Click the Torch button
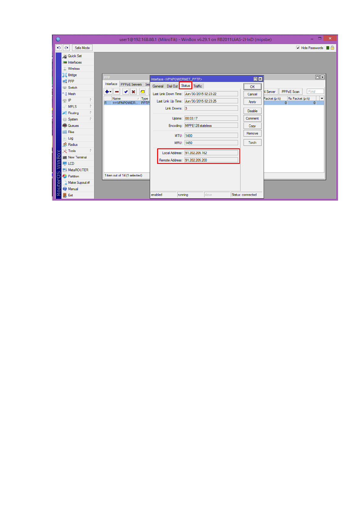The height and width of the screenshot is (515, 364). coord(252,143)
